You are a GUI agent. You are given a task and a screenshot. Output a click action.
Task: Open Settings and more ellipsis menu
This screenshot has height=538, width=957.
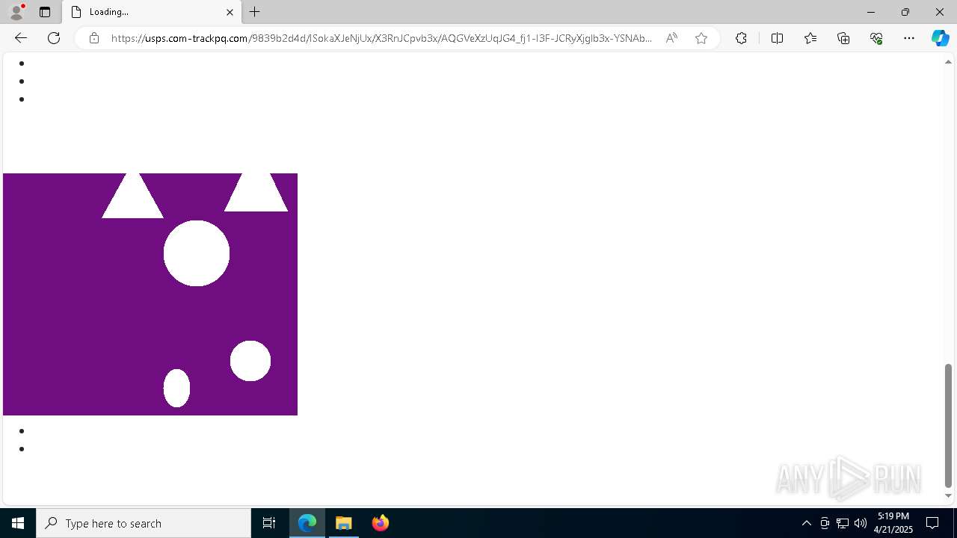click(x=909, y=38)
